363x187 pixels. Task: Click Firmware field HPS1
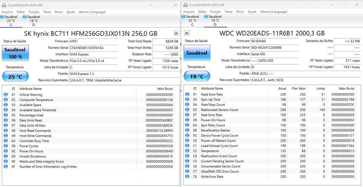[x=93, y=41]
